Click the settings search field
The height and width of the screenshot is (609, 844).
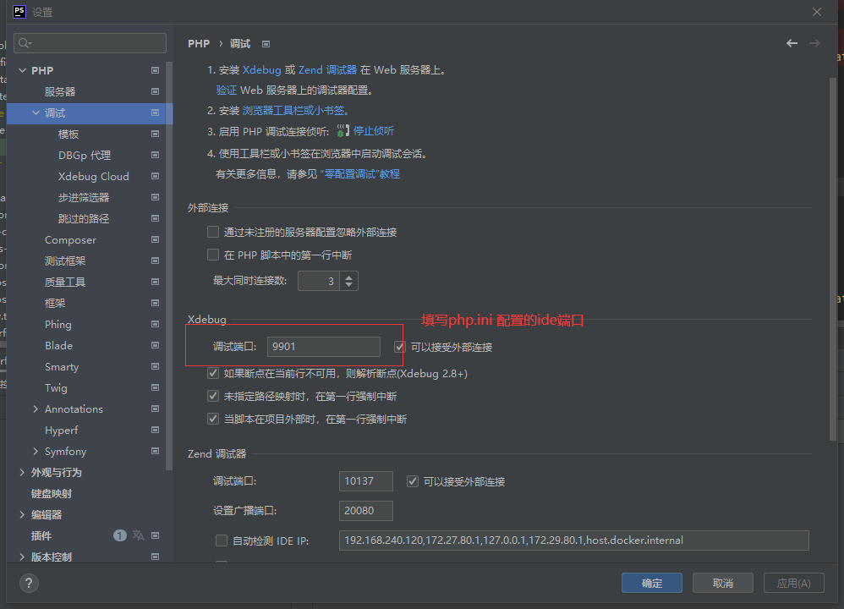click(x=90, y=43)
